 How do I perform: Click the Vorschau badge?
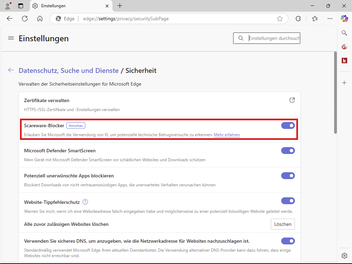pos(76,125)
